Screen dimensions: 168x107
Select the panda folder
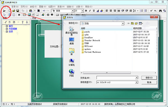86,32
